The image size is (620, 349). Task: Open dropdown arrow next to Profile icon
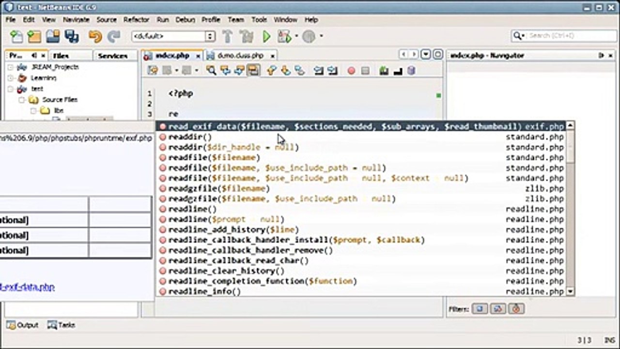(321, 36)
